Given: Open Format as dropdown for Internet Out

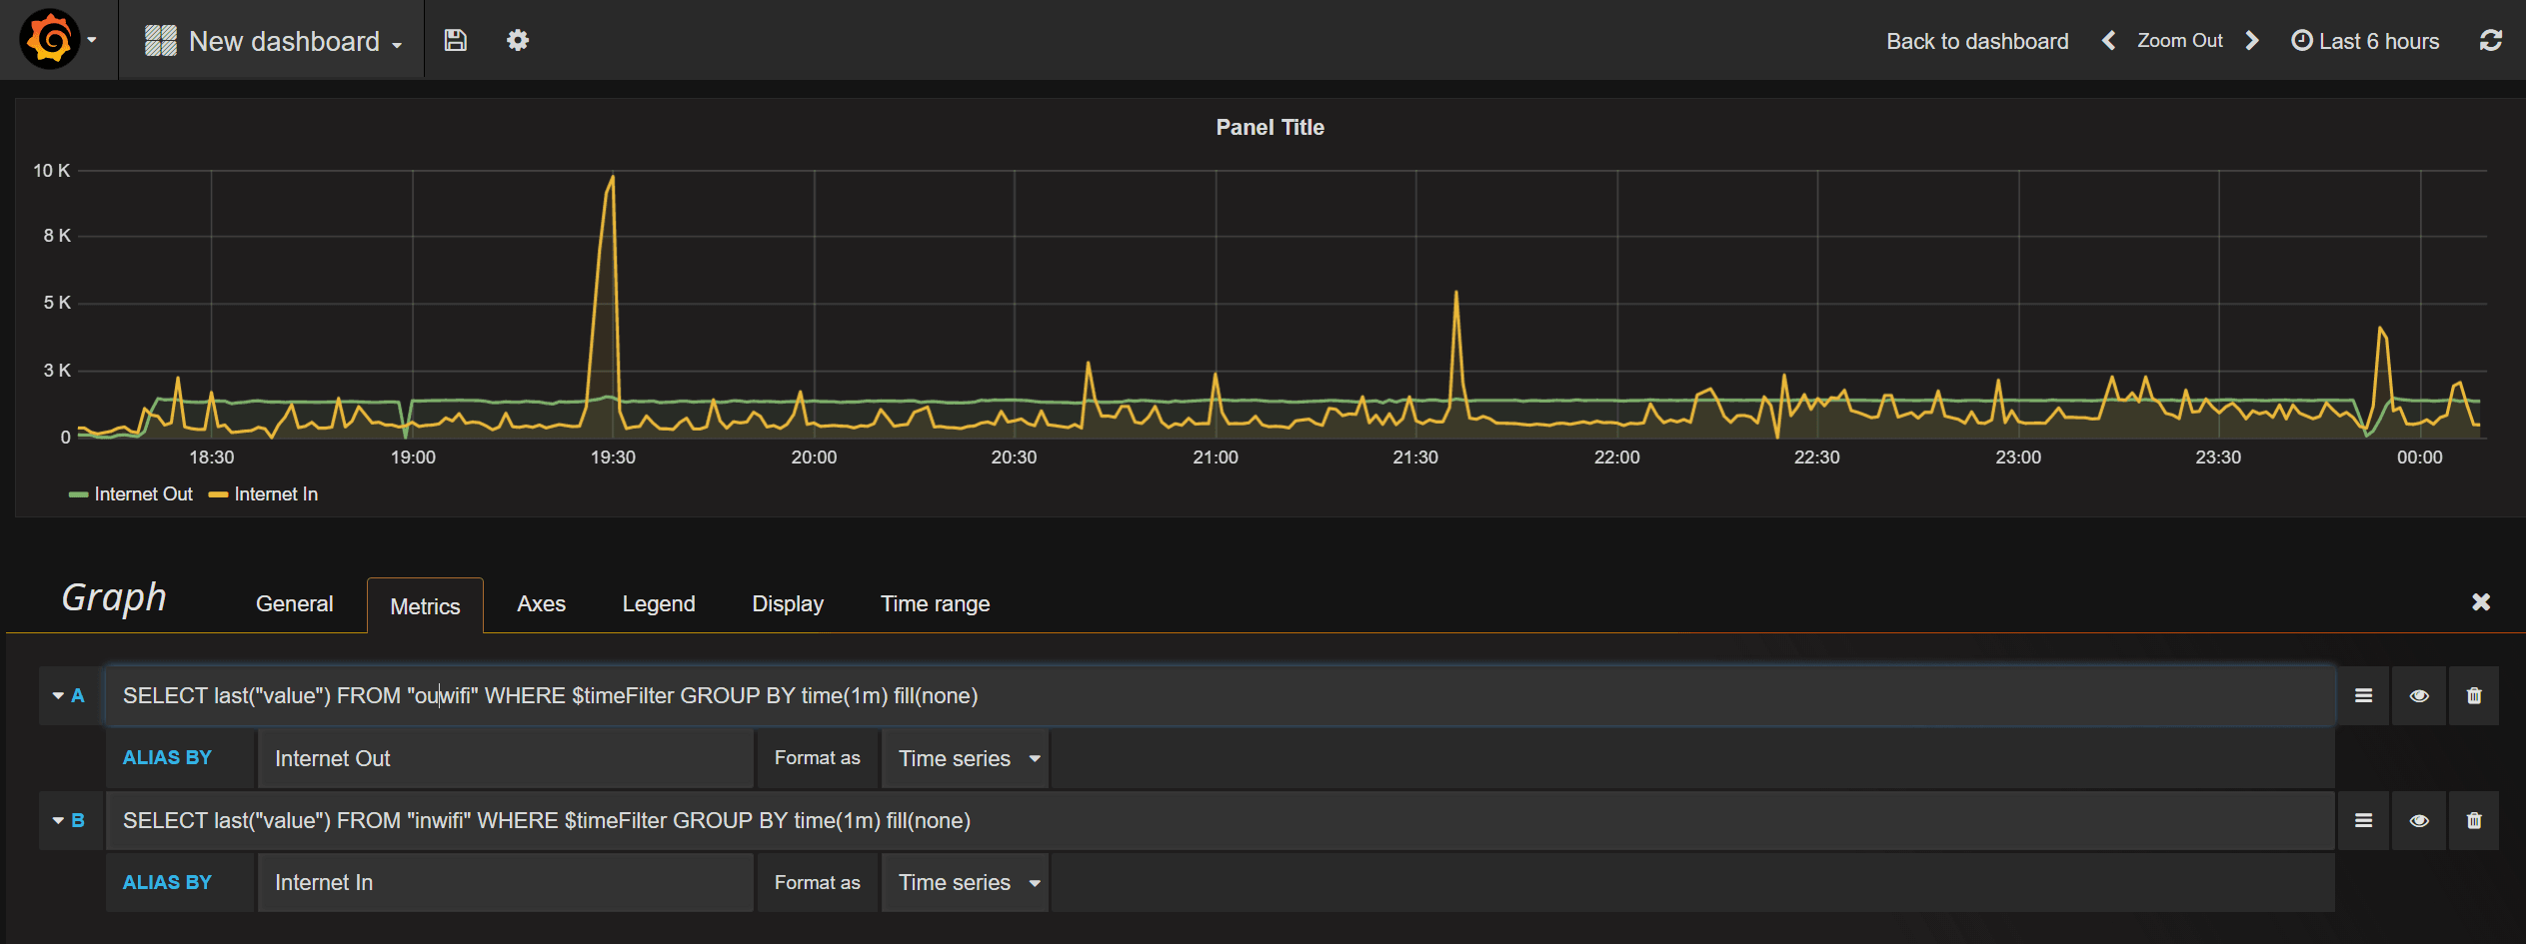Looking at the screenshot, I should (965, 759).
